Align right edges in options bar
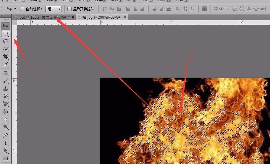The height and width of the screenshot is (164, 270). coord(143,9)
